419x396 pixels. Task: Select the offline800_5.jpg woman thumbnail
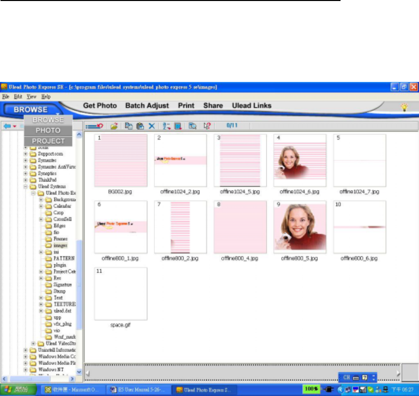tap(300, 227)
